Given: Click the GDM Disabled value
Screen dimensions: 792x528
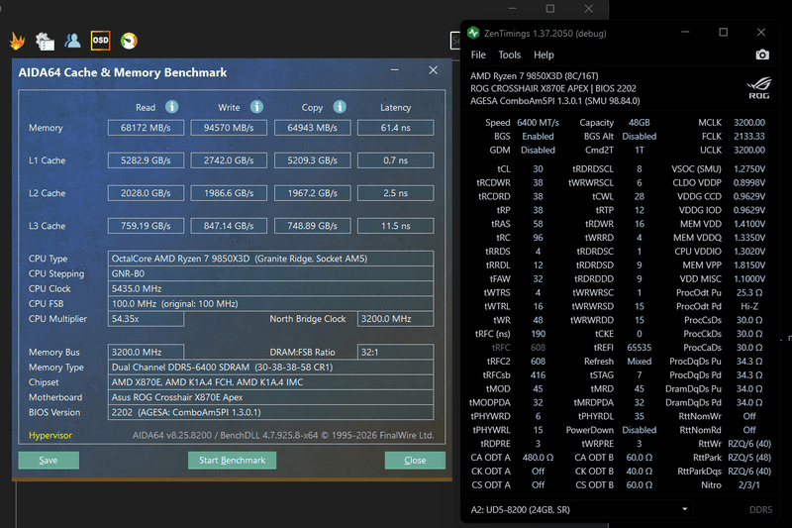Looking at the screenshot, I should tap(538, 150).
